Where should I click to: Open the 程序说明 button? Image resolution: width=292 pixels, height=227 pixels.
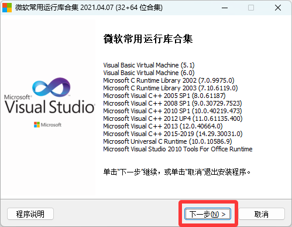pos(30,214)
